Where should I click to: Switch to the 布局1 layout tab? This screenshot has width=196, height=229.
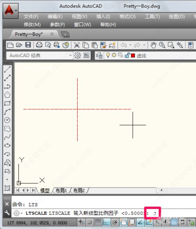click(61, 190)
